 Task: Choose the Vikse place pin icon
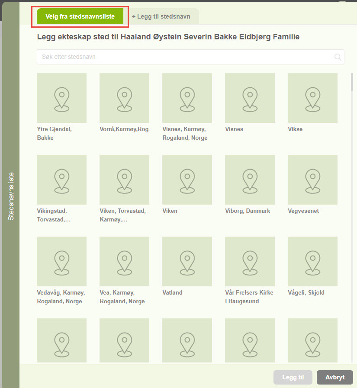coord(312,98)
